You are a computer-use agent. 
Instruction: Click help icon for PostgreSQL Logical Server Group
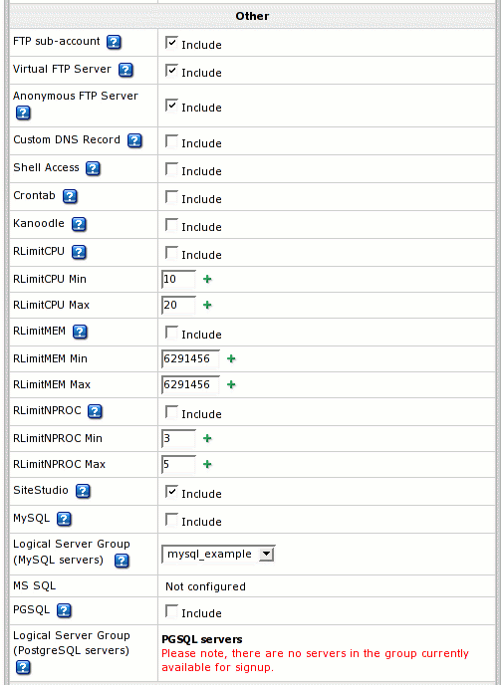point(23,667)
